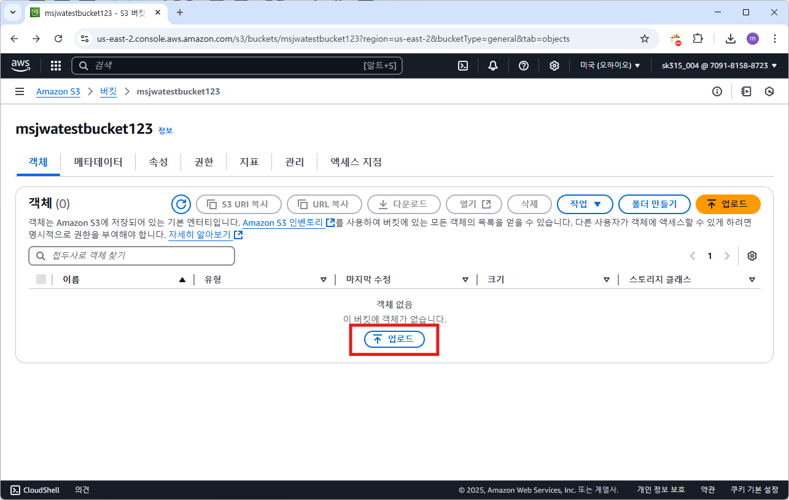This screenshot has width=789, height=500.
Task: Click the site information icon in address bar
Action: click(x=85, y=39)
